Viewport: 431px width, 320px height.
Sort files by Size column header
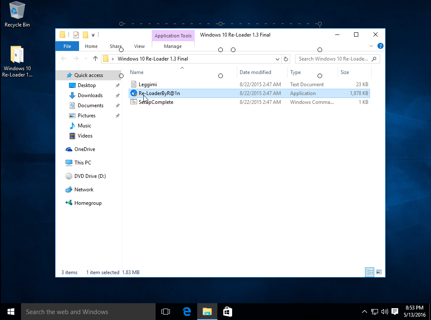tap(345, 72)
